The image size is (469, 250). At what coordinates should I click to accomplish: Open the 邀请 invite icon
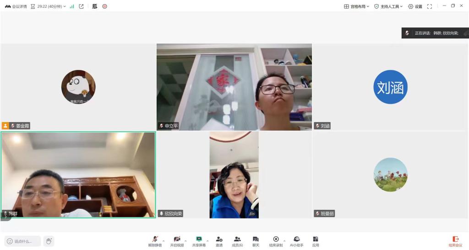[219, 241]
